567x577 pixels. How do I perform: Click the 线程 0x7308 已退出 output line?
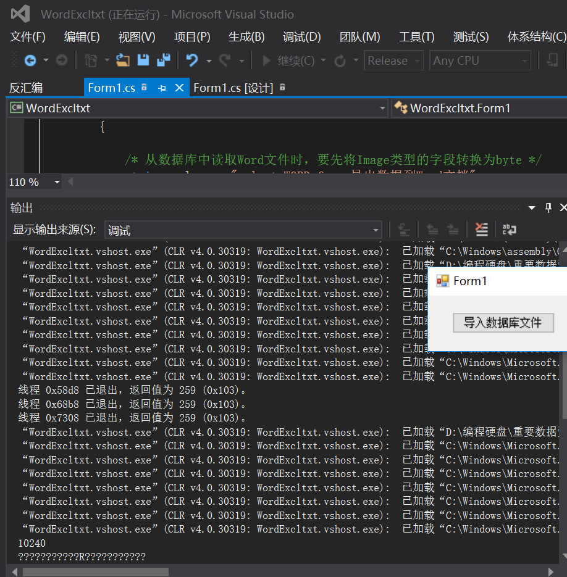coord(132,418)
